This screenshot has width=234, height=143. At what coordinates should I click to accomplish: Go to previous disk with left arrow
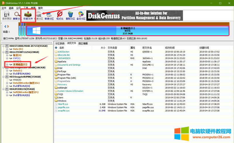click(5, 27)
